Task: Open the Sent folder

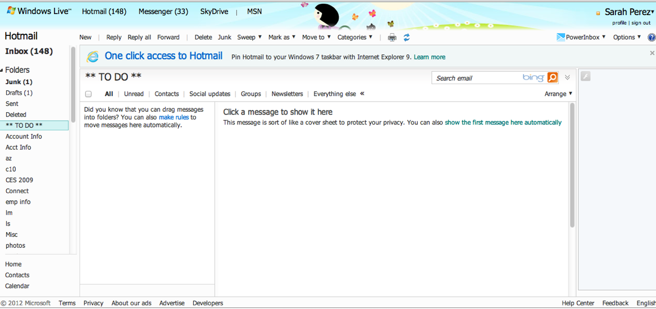Action: (12, 104)
